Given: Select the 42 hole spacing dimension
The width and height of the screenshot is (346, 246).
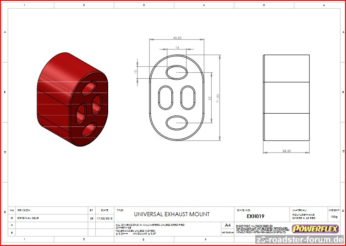Looking at the screenshot, I should (209, 98).
